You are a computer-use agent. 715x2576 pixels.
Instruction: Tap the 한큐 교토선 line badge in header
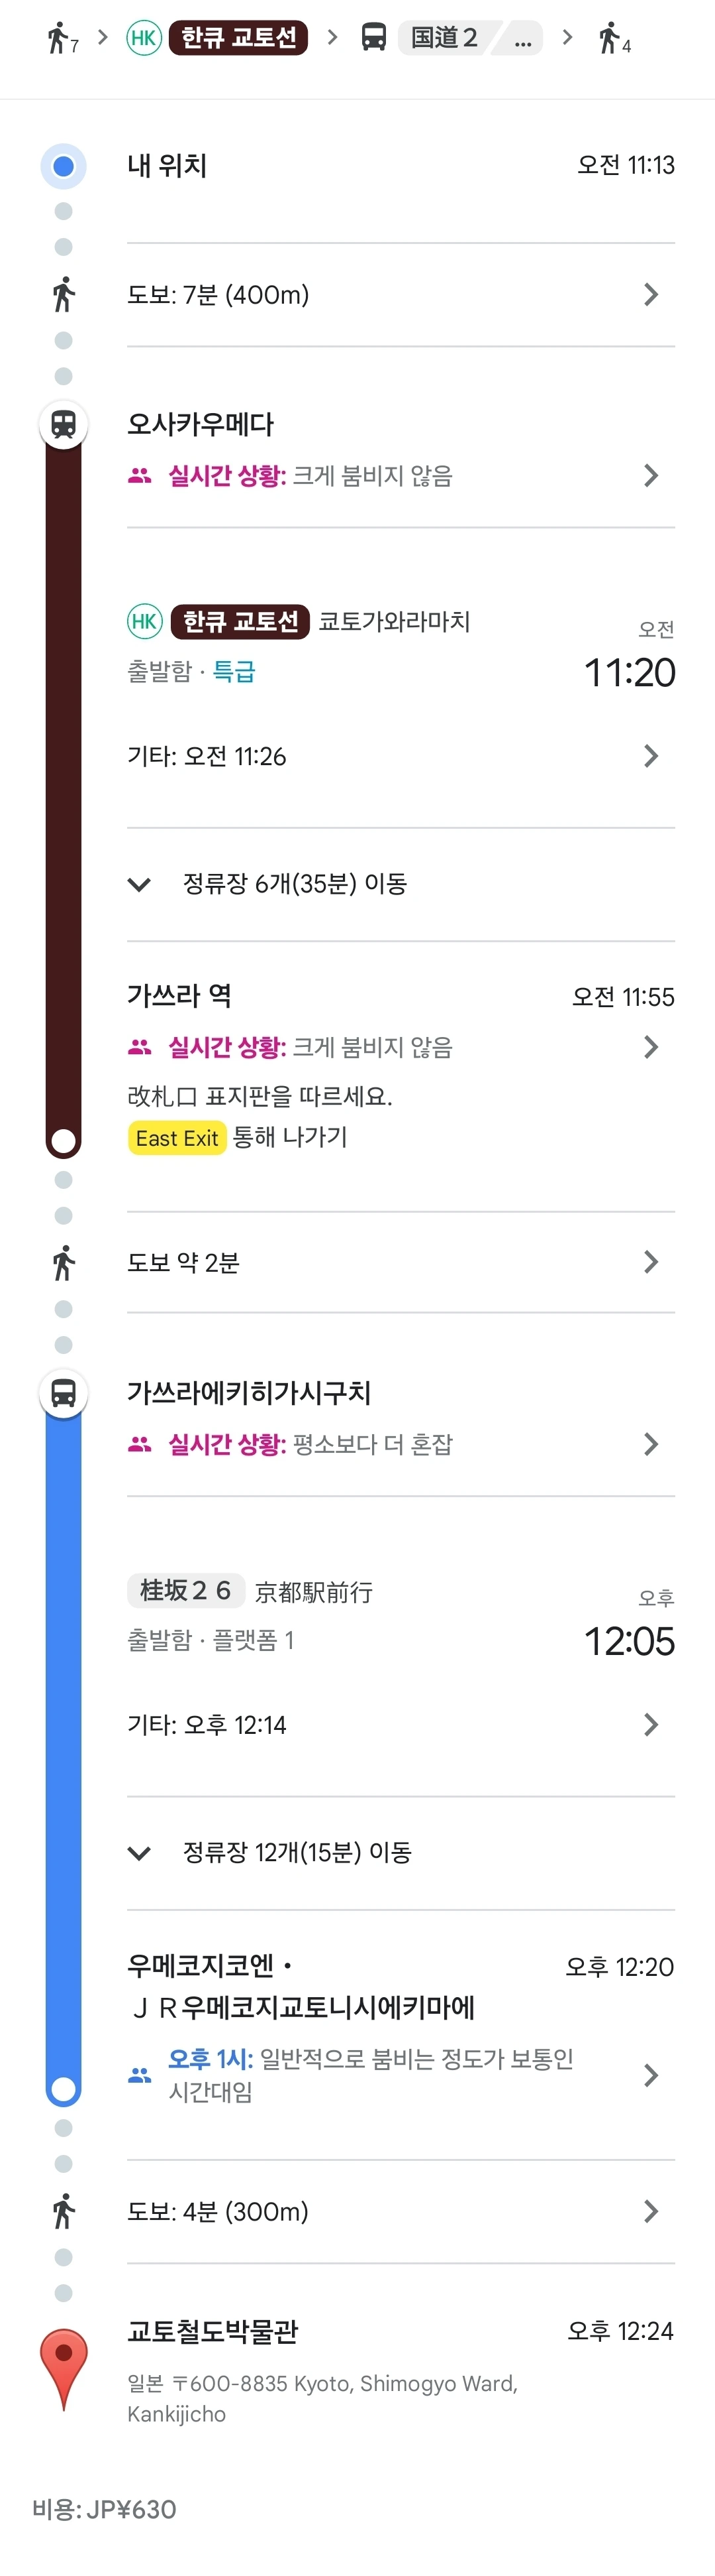pyautogui.click(x=238, y=38)
